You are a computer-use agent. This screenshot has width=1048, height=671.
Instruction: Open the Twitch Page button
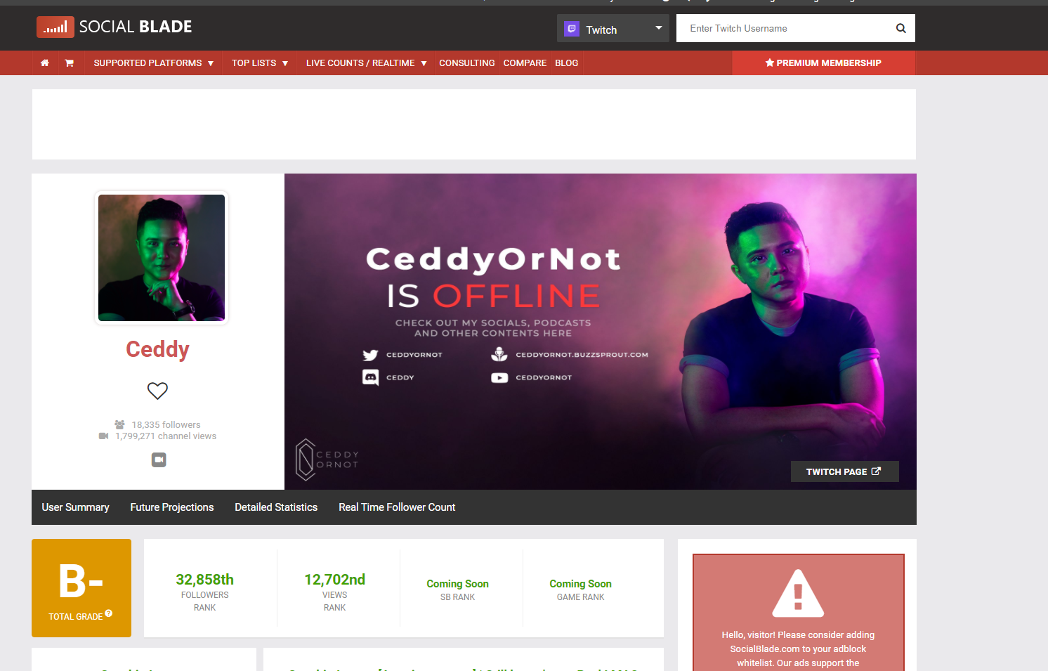844,471
